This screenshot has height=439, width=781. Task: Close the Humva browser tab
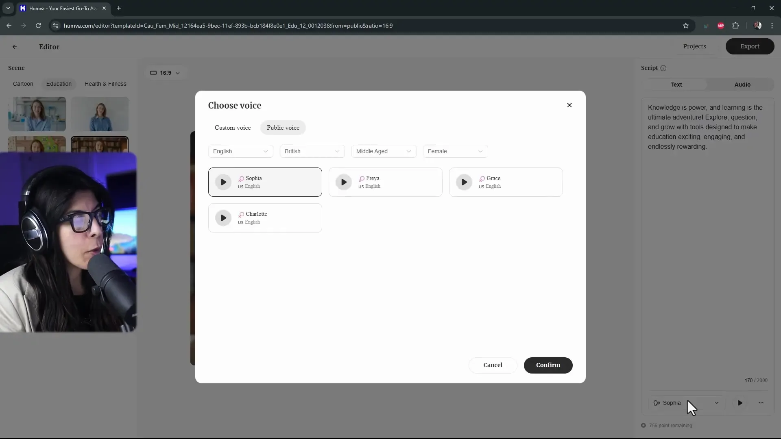point(104,8)
